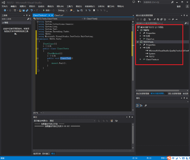190x160 pixels.
Task: Click the save all files icon
Action: tap(27, 10)
